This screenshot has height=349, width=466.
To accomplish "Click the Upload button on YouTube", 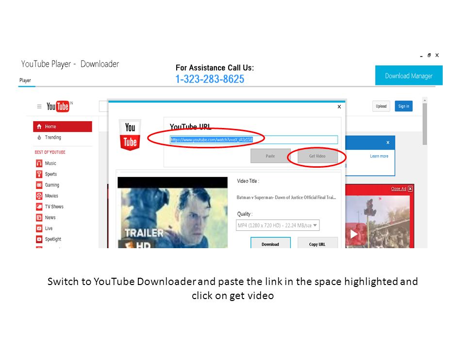I will 381,106.
